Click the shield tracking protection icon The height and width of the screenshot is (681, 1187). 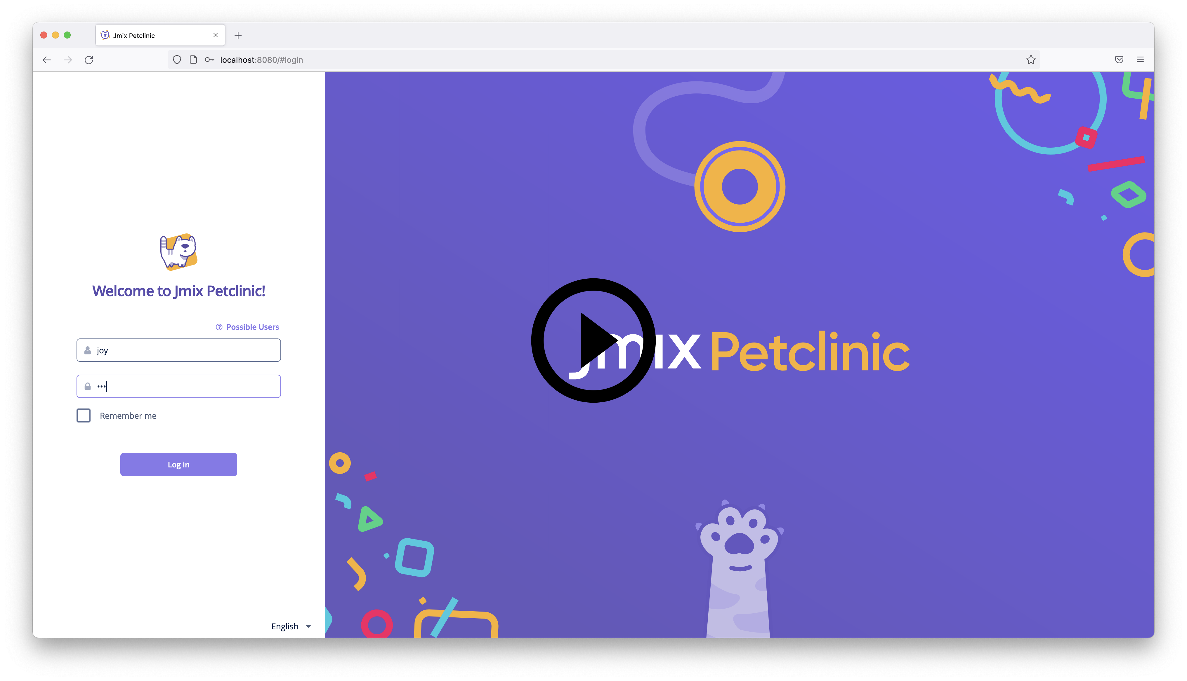177,60
